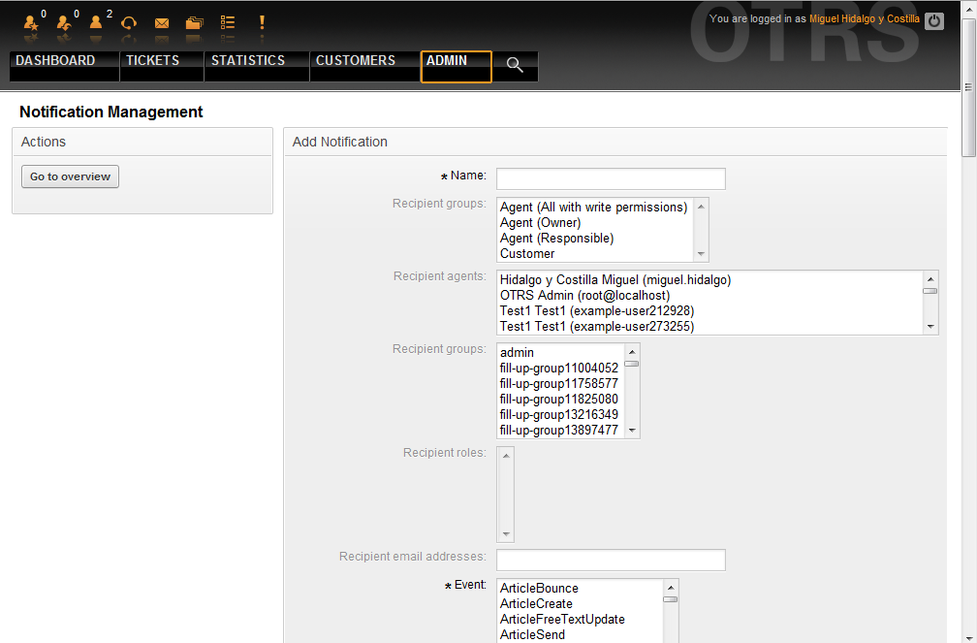This screenshot has width=977, height=643.
Task: Click the stacked folders icon in toolbar
Action: pos(195,22)
